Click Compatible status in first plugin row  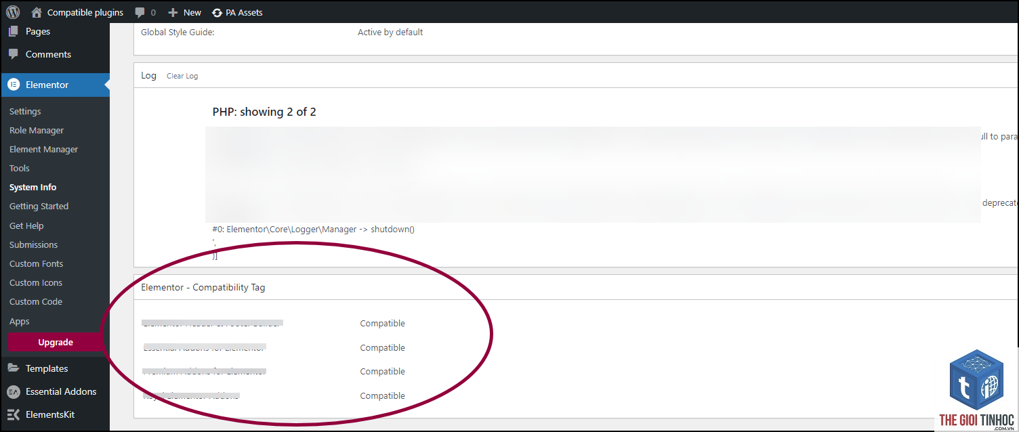(382, 324)
